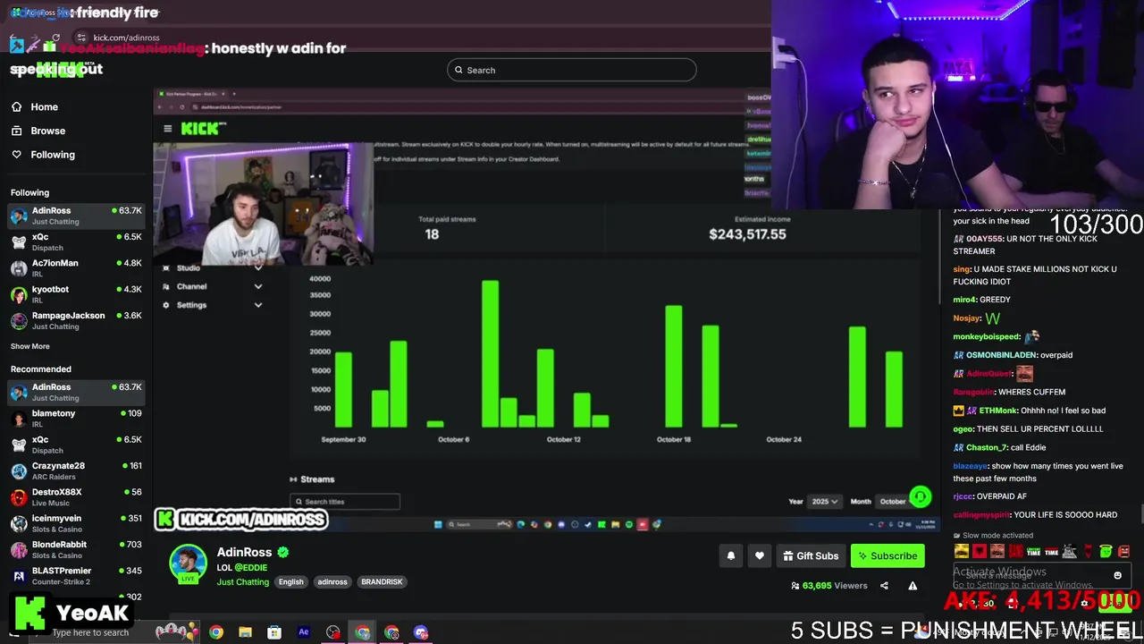This screenshot has width=1144, height=644.
Task: Click the @EDDIE mention link
Action: click(251, 568)
